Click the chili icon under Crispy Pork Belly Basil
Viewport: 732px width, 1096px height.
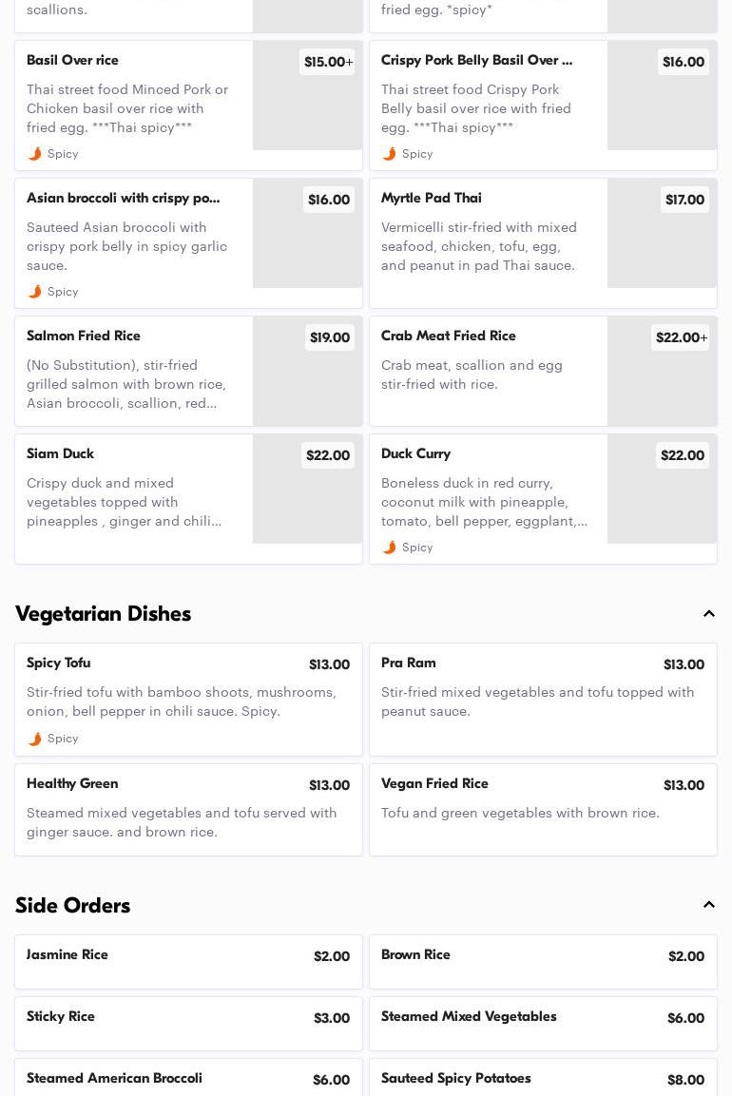pyautogui.click(x=390, y=154)
